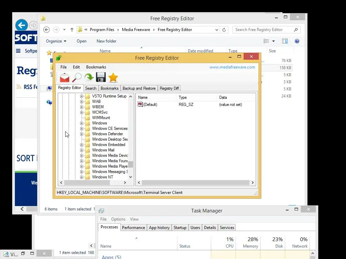Click the green refresh arrow icon
Image resolution: width=346 pixels, height=259 pixels.
click(89, 78)
